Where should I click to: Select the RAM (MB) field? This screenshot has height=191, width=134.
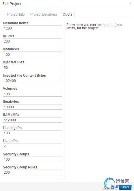click(x=32, y=120)
